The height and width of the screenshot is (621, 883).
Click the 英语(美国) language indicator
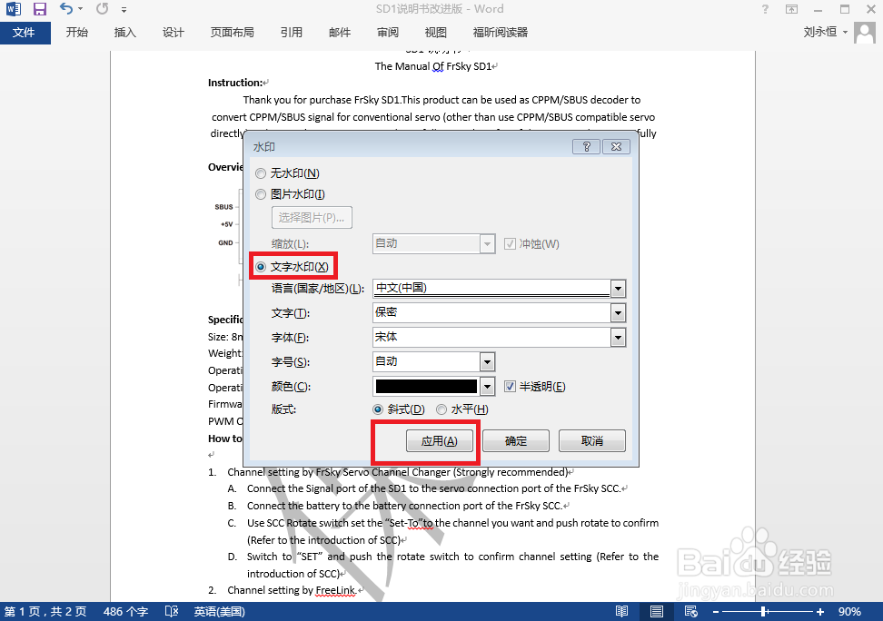(x=220, y=611)
